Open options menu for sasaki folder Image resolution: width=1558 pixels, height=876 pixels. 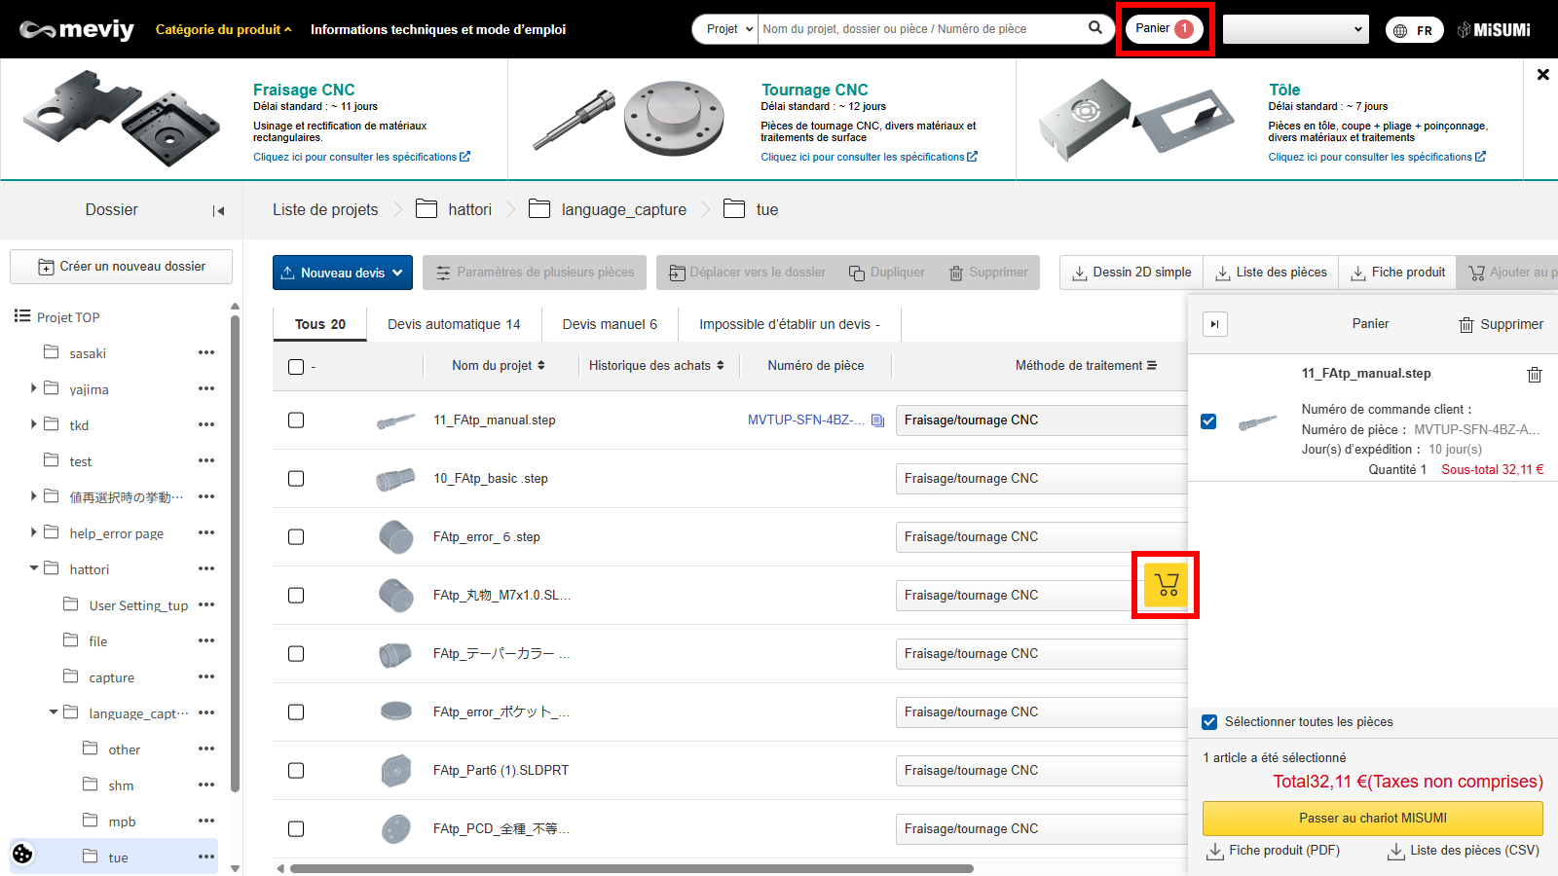click(x=205, y=353)
